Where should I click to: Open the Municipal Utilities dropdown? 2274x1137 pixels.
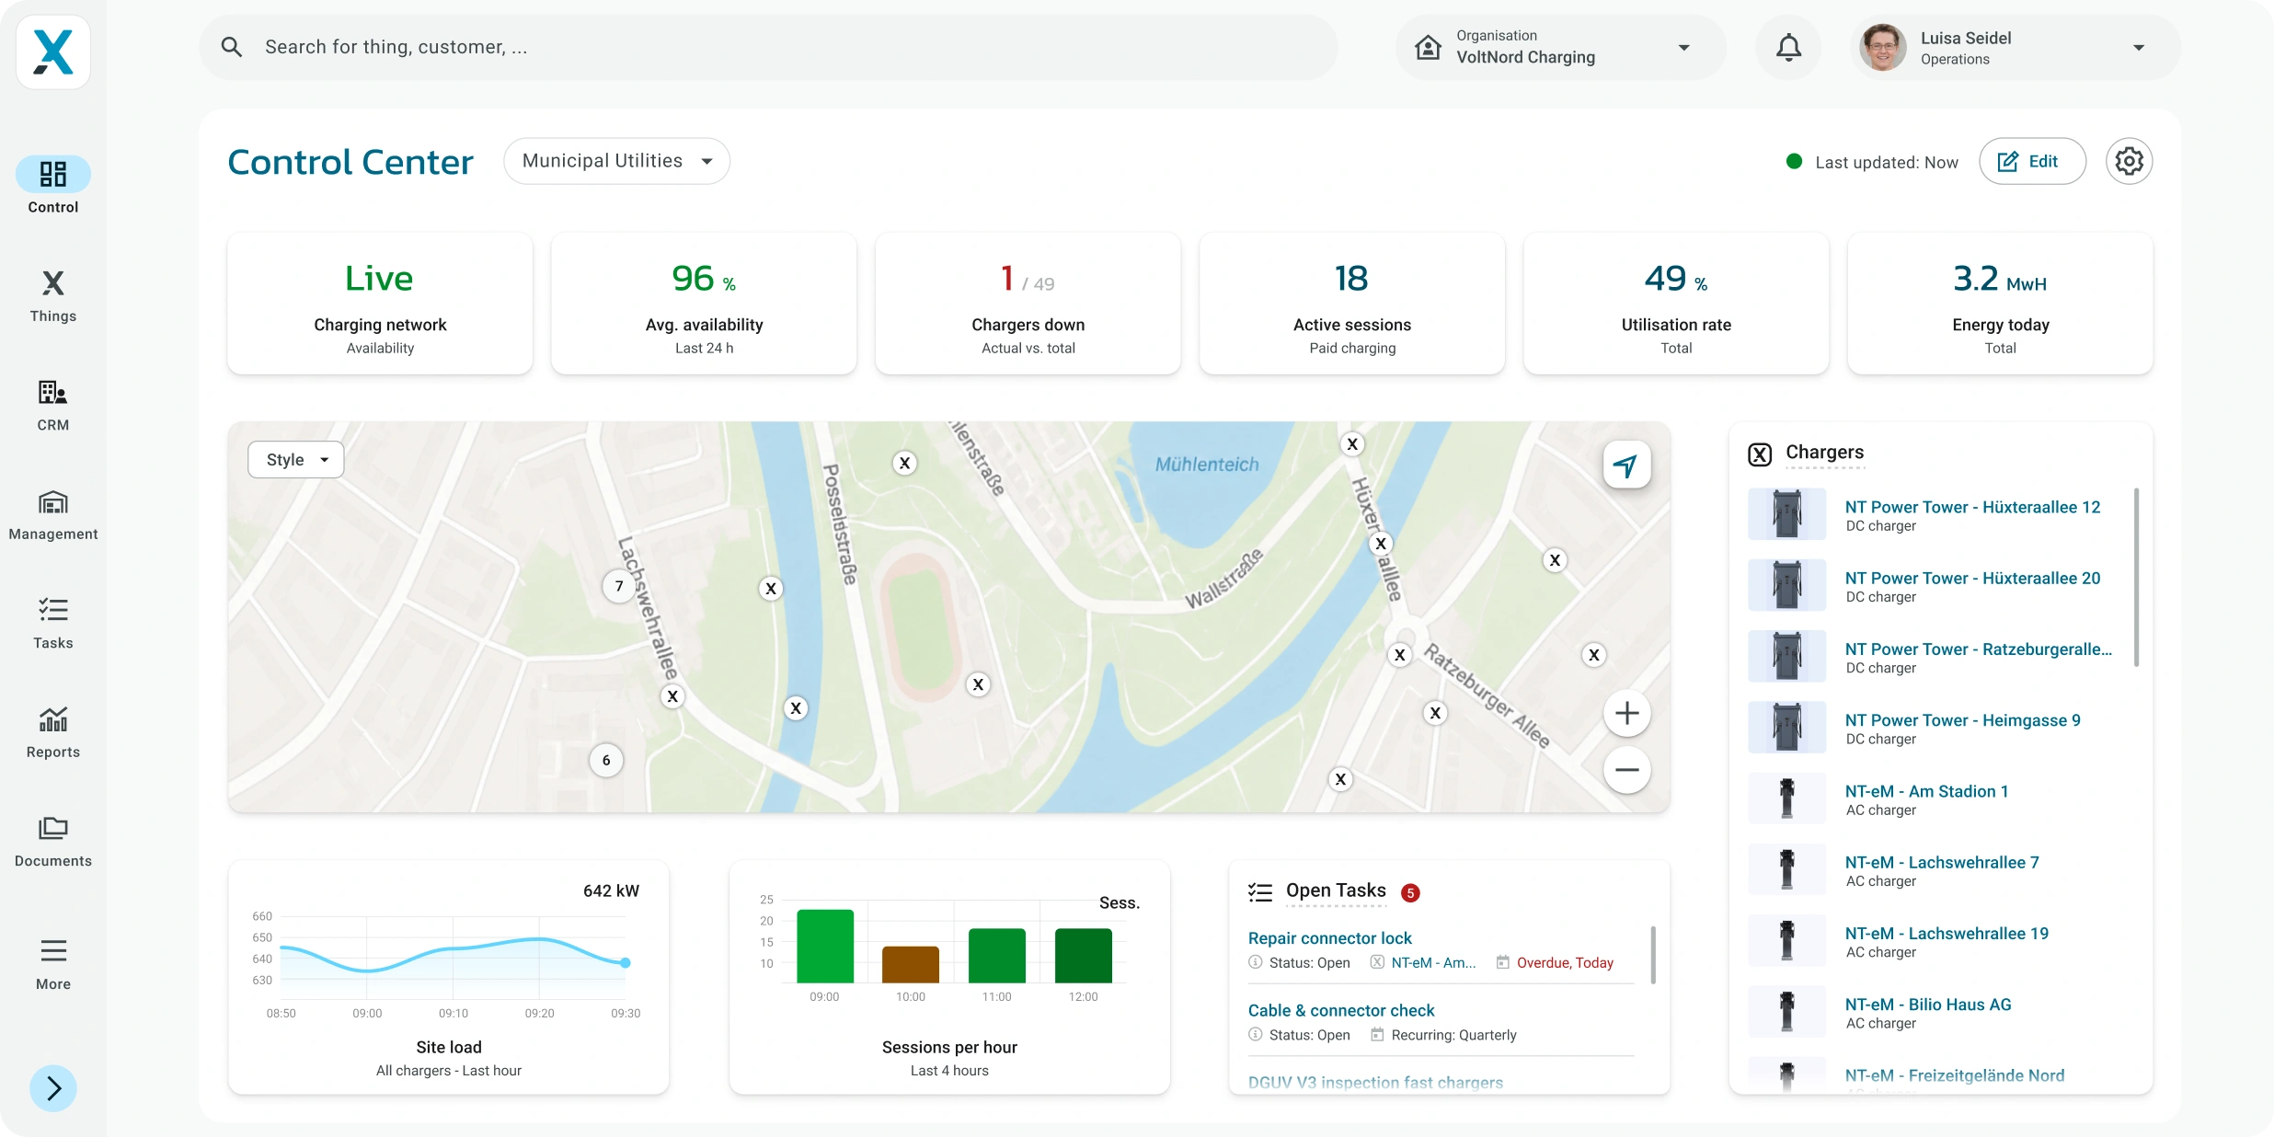[x=616, y=161]
